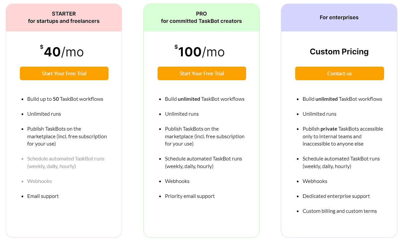The height and width of the screenshot is (243, 400).
Task: Select Dedicated enterprise support item
Action: (x=336, y=196)
